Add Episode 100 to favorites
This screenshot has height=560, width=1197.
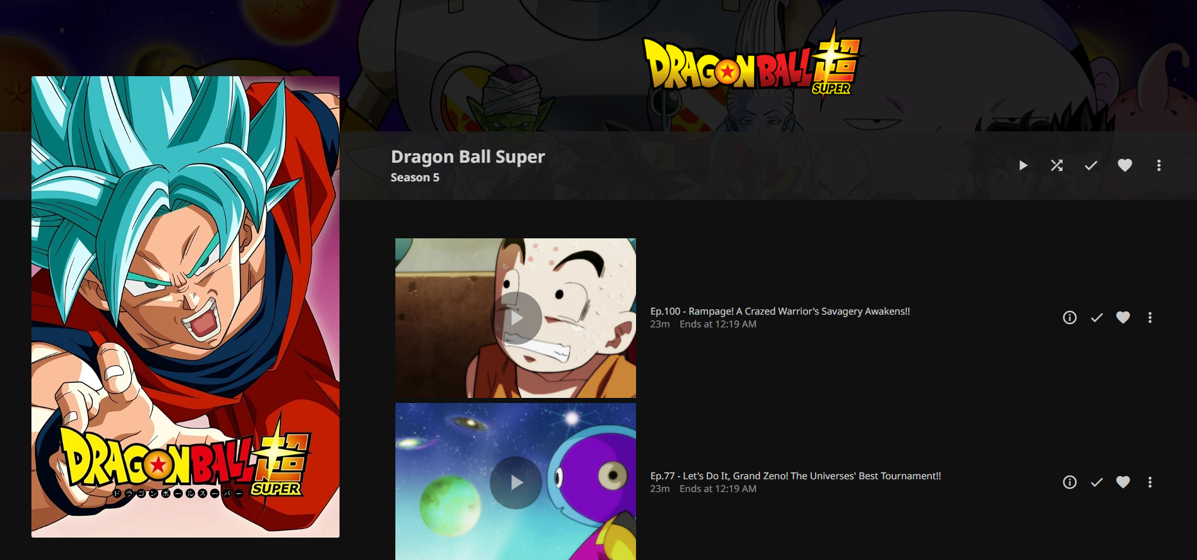(x=1123, y=317)
